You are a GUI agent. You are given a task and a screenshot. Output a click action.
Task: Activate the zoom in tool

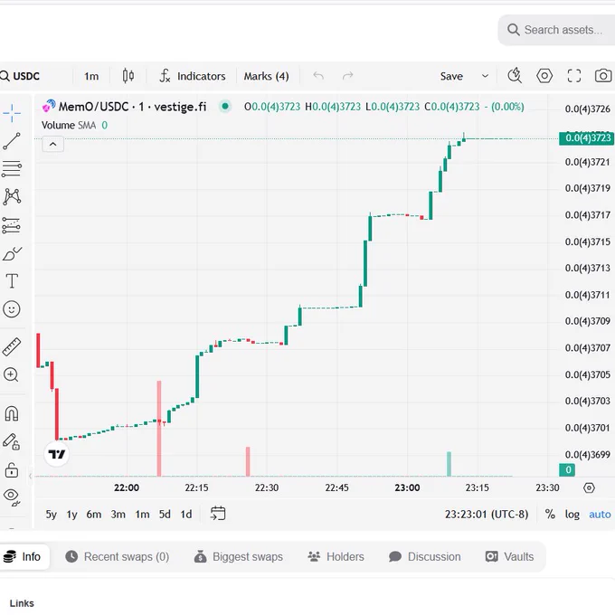point(11,374)
